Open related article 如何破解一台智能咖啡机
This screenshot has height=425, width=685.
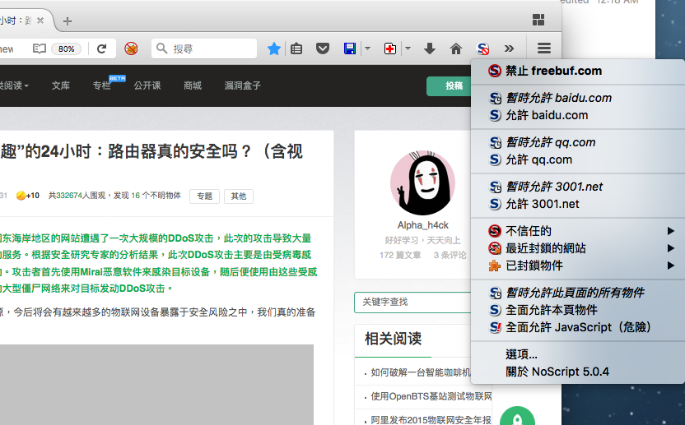pyautogui.click(x=421, y=372)
